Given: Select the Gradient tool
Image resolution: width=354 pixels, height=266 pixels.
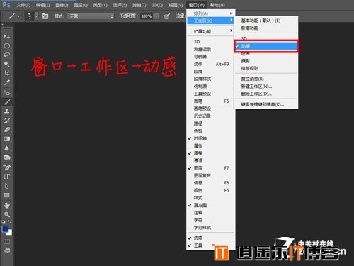Looking at the screenshot, I should pos(7,139).
